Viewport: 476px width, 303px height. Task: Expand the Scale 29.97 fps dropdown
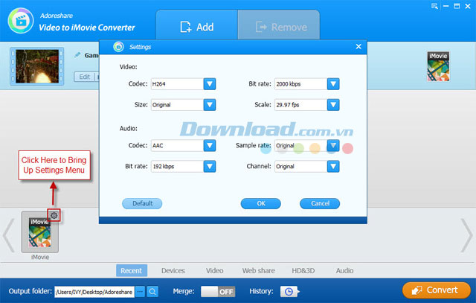coord(333,105)
